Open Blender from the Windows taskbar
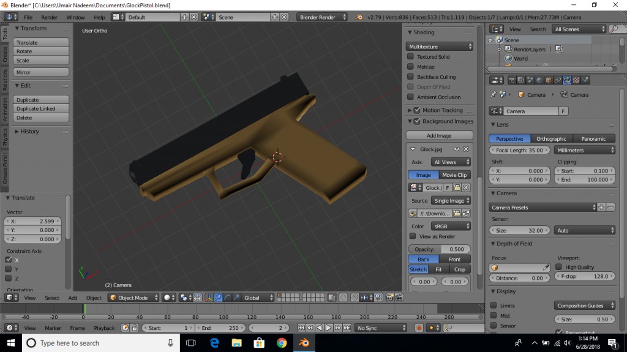 [x=304, y=343]
